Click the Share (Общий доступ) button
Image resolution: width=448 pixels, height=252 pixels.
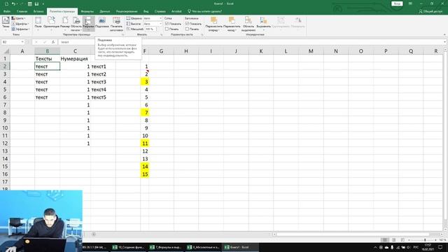pos(430,11)
